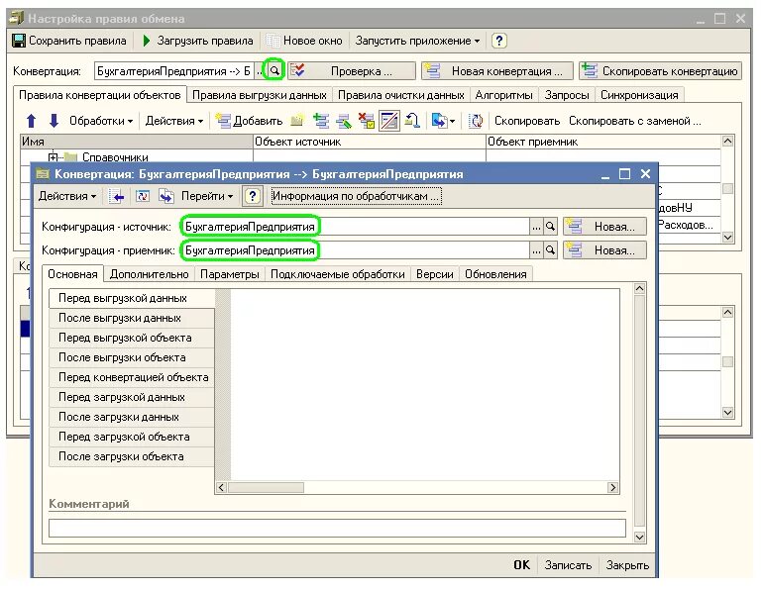Open the Синхронизация tab
The height and width of the screenshot is (591, 764).
(639, 95)
